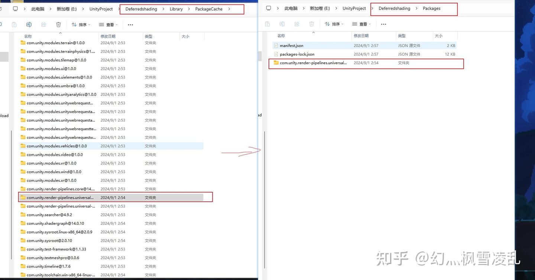Select manifest.json file name

pyautogui.click(x=292, y=46)
